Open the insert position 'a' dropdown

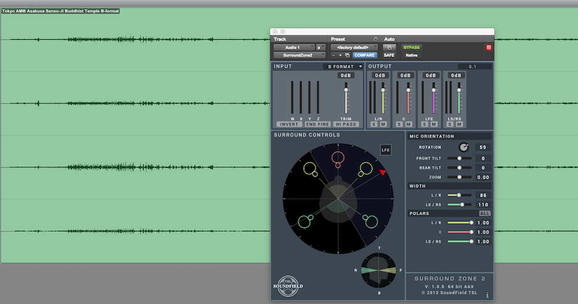(321, 47)
